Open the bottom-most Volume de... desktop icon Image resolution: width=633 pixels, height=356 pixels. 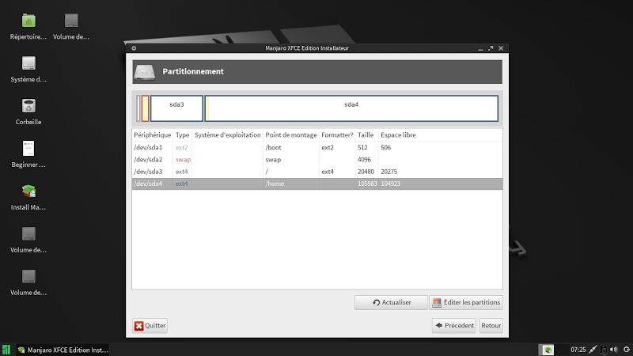[x=28, y=276]
